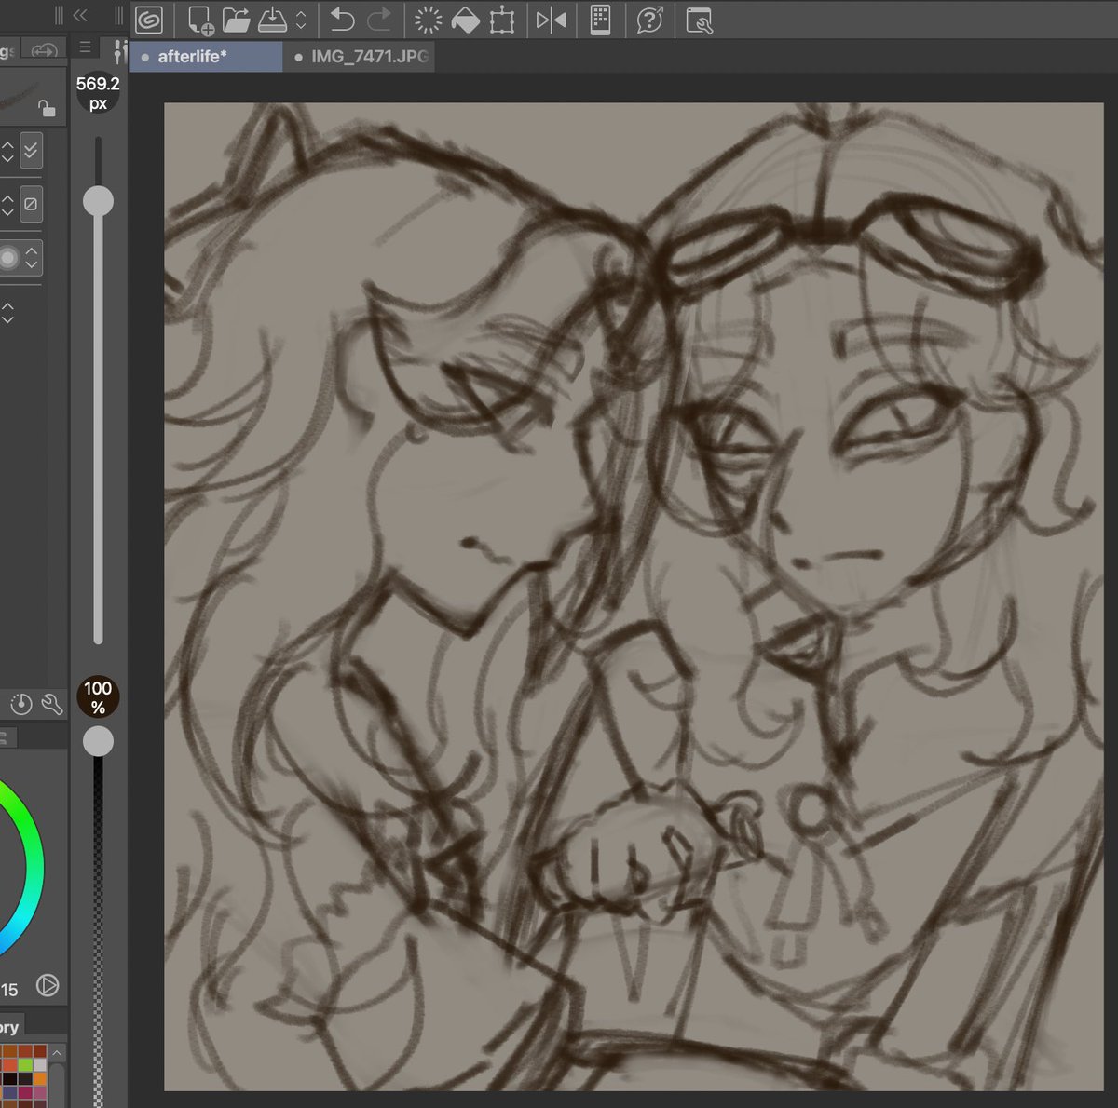1118x1108 pixels.
Task: Toggle lock on brush preview
Action: click(x=46, y=108)
